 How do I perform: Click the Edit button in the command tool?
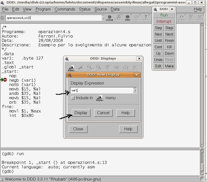click(158, 66)
